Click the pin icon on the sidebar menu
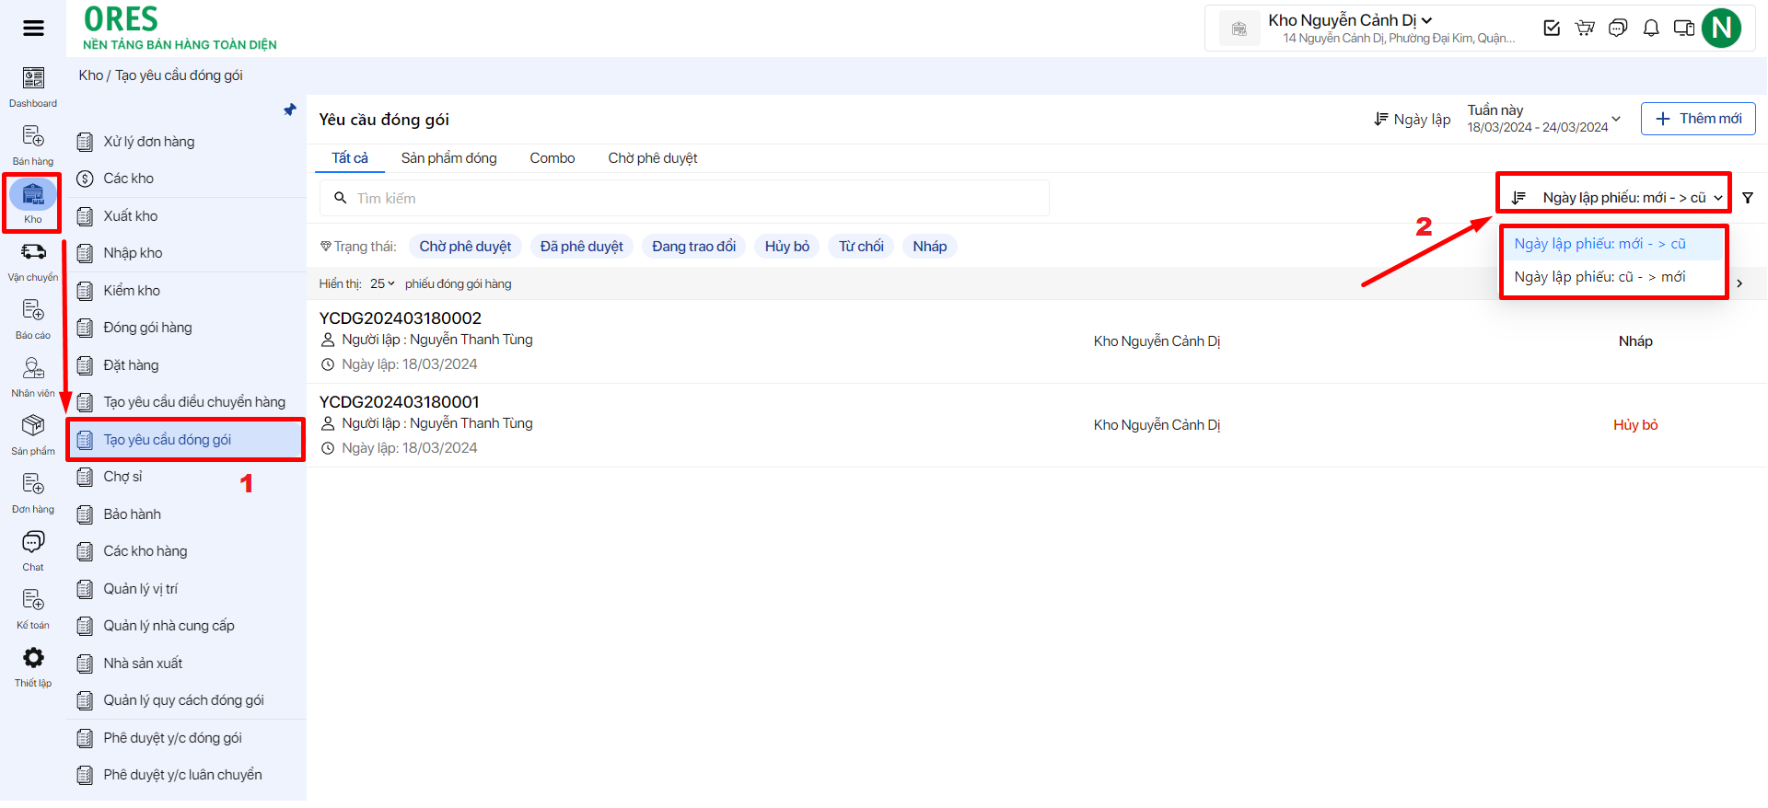The image size is (1768, 808). point(290,110)
